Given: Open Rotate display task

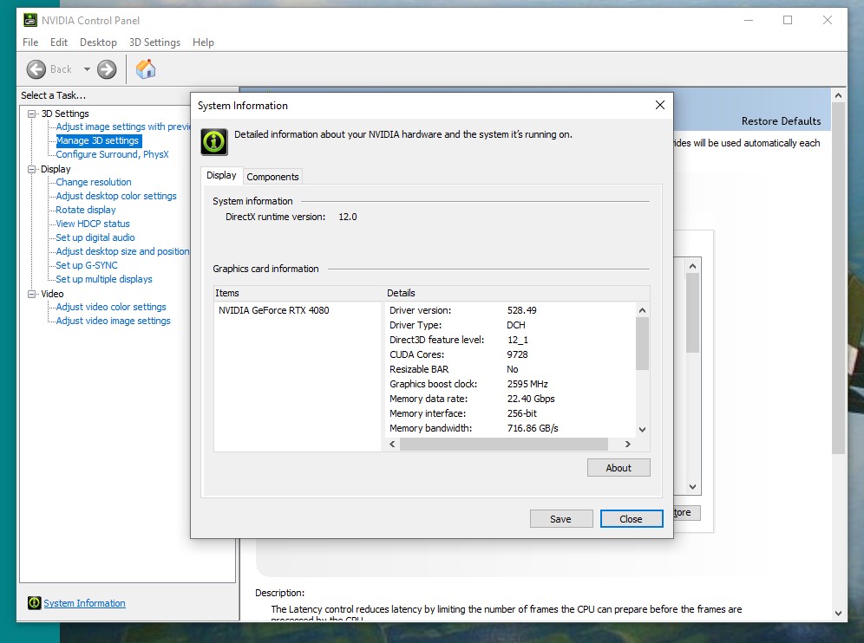Looking at the screenshot, I should 86,210.
